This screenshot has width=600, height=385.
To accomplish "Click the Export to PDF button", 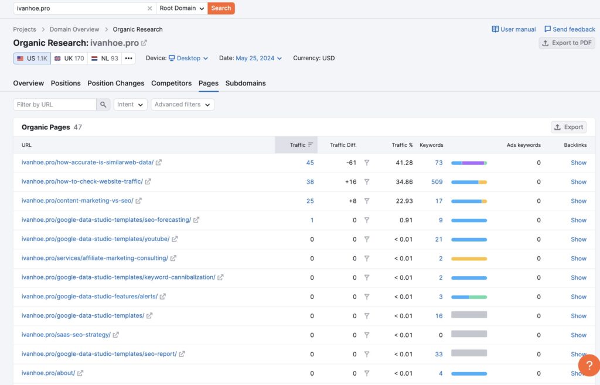I will pyautogui.click(x=567, y=43).
